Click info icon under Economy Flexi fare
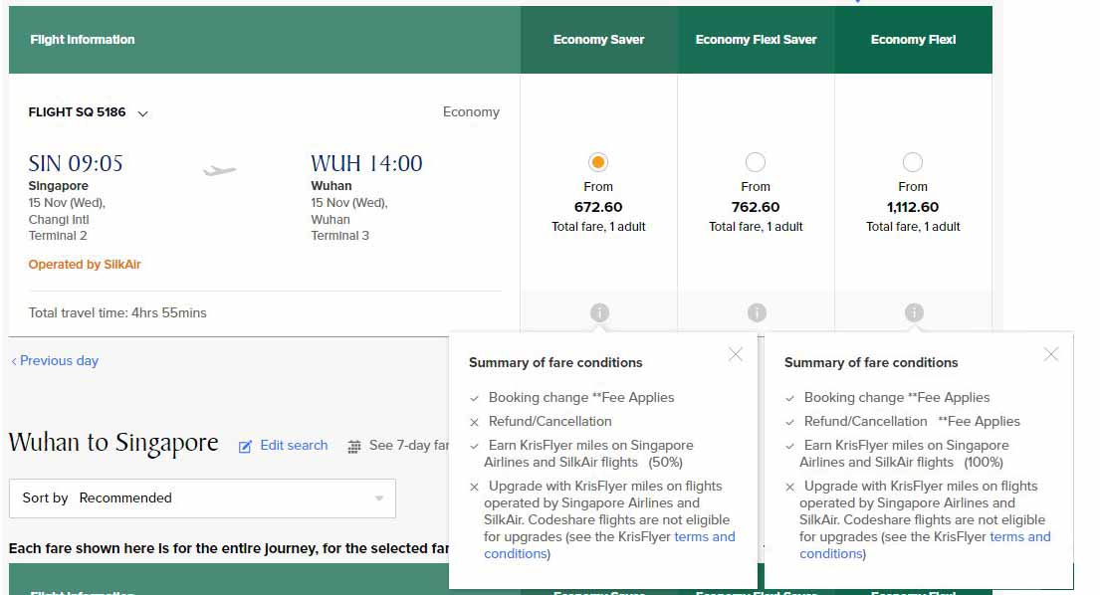 914,312
